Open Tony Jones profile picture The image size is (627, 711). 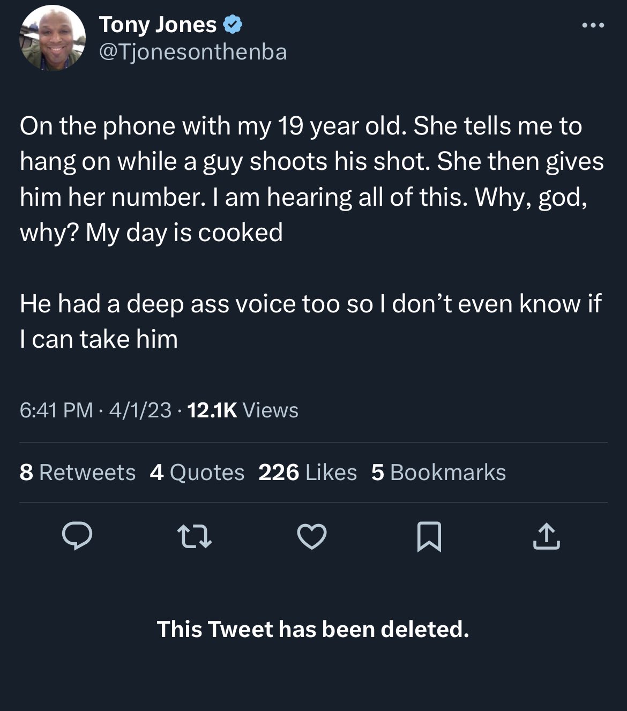(53, 39)
